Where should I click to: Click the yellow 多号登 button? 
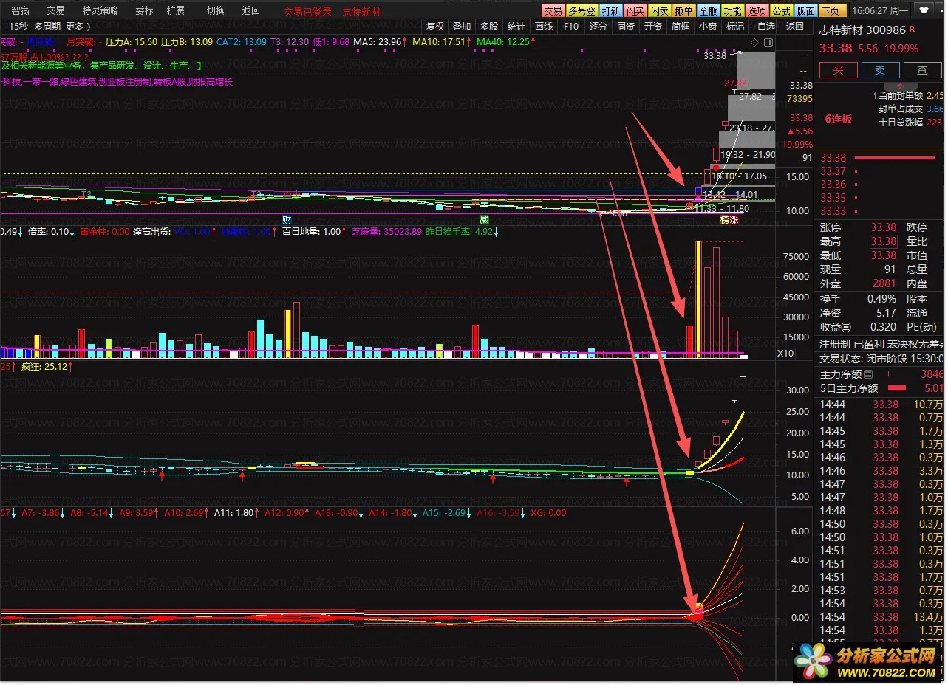pos(581,11)
